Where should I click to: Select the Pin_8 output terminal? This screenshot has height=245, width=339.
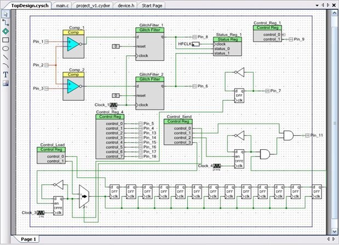click(x=194, y=37)
